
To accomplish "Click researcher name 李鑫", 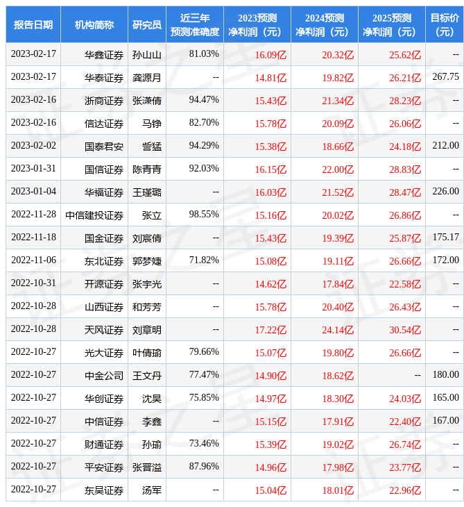I will tap(152, 422).
